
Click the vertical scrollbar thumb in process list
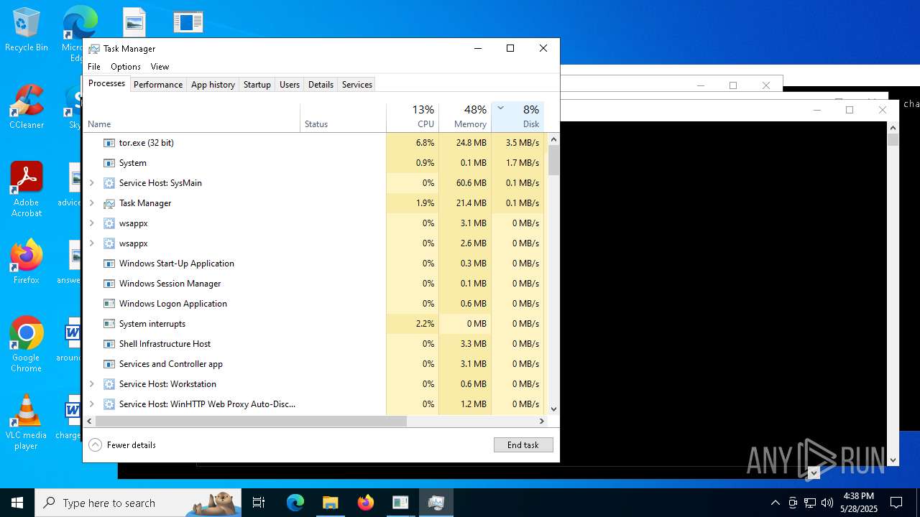(x=553, y=159)
